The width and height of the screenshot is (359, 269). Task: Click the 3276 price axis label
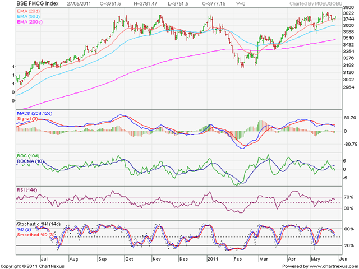point(349,58)
